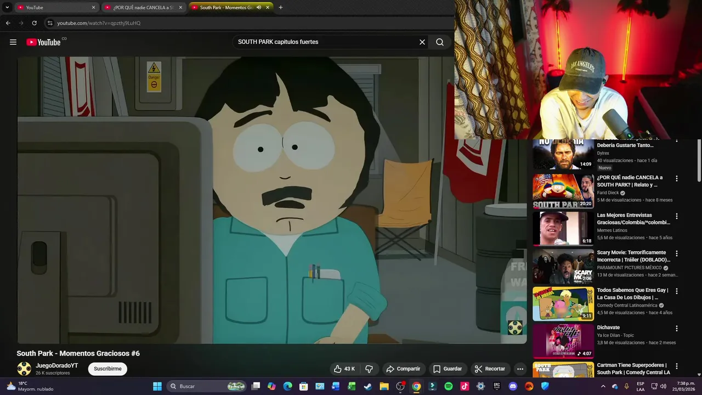702x395 pixels.
Task: Dislike the video
Action: click(369, 369)
